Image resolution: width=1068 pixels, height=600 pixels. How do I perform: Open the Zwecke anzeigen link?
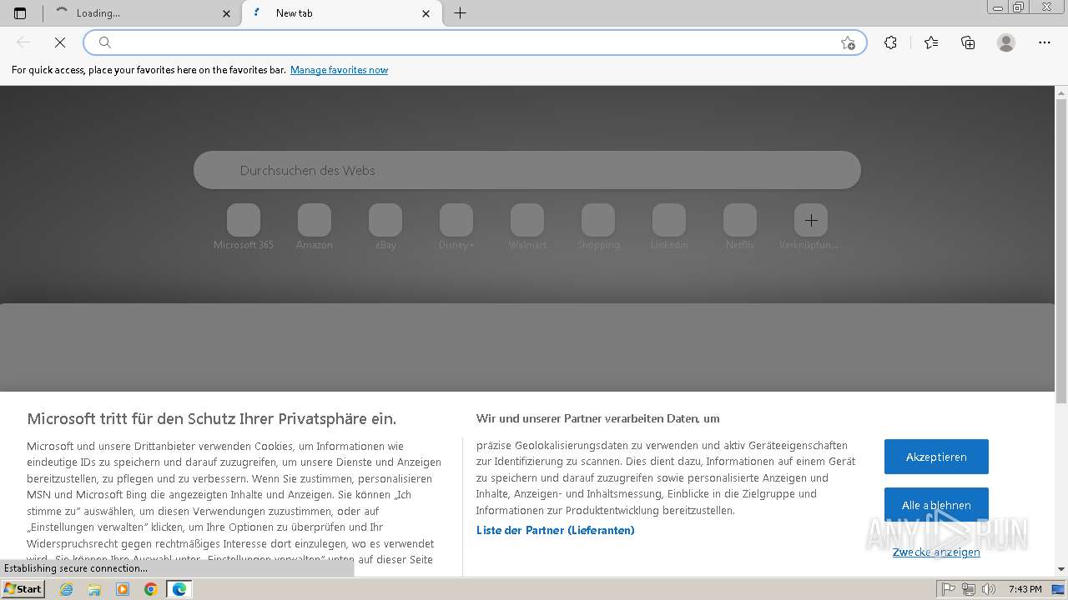936,552
